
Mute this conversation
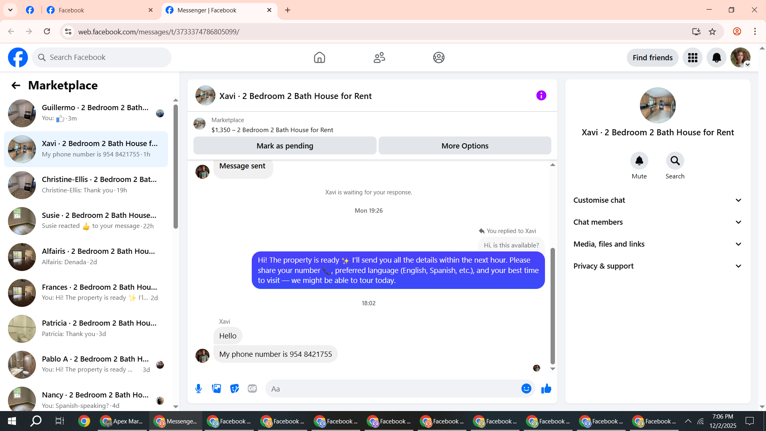click(x=639, y=161)
